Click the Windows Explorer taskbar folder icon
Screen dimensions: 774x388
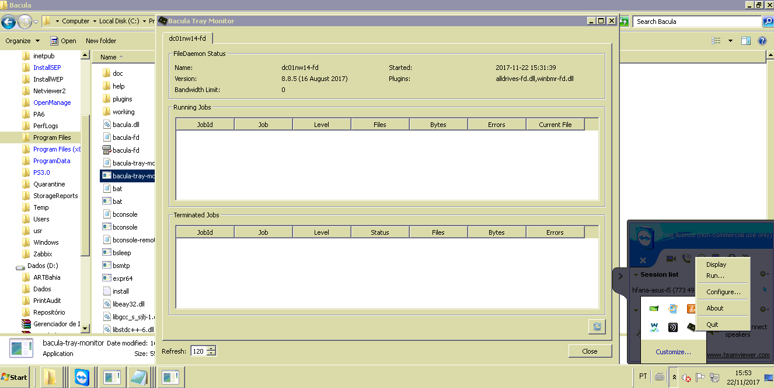click(50, 377)
